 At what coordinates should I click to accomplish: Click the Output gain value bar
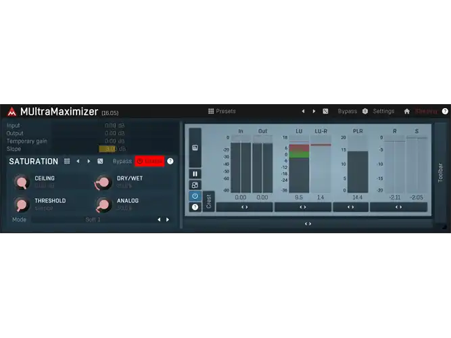tap(115, 133)
